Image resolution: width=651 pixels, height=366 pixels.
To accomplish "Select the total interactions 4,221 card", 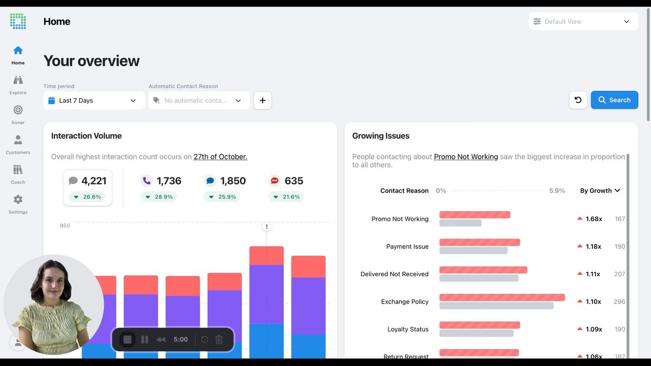I will [87, 188].
